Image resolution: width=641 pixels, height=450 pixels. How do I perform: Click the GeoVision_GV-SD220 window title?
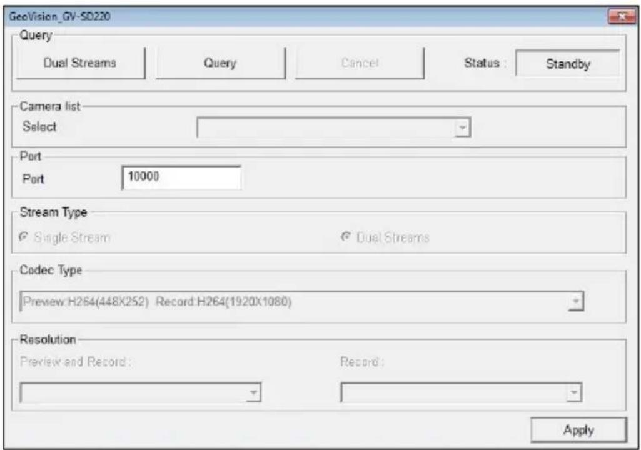(59, 17)
